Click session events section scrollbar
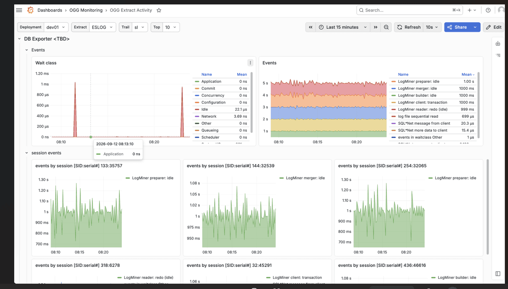The image size is (508, 289). point(487,207)
